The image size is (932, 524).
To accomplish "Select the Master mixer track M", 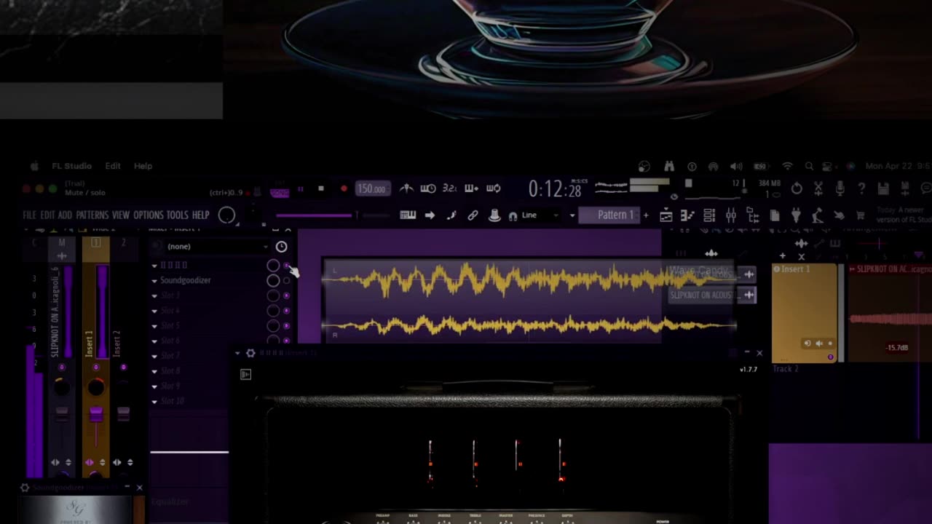I will click(x=61, y=243).
